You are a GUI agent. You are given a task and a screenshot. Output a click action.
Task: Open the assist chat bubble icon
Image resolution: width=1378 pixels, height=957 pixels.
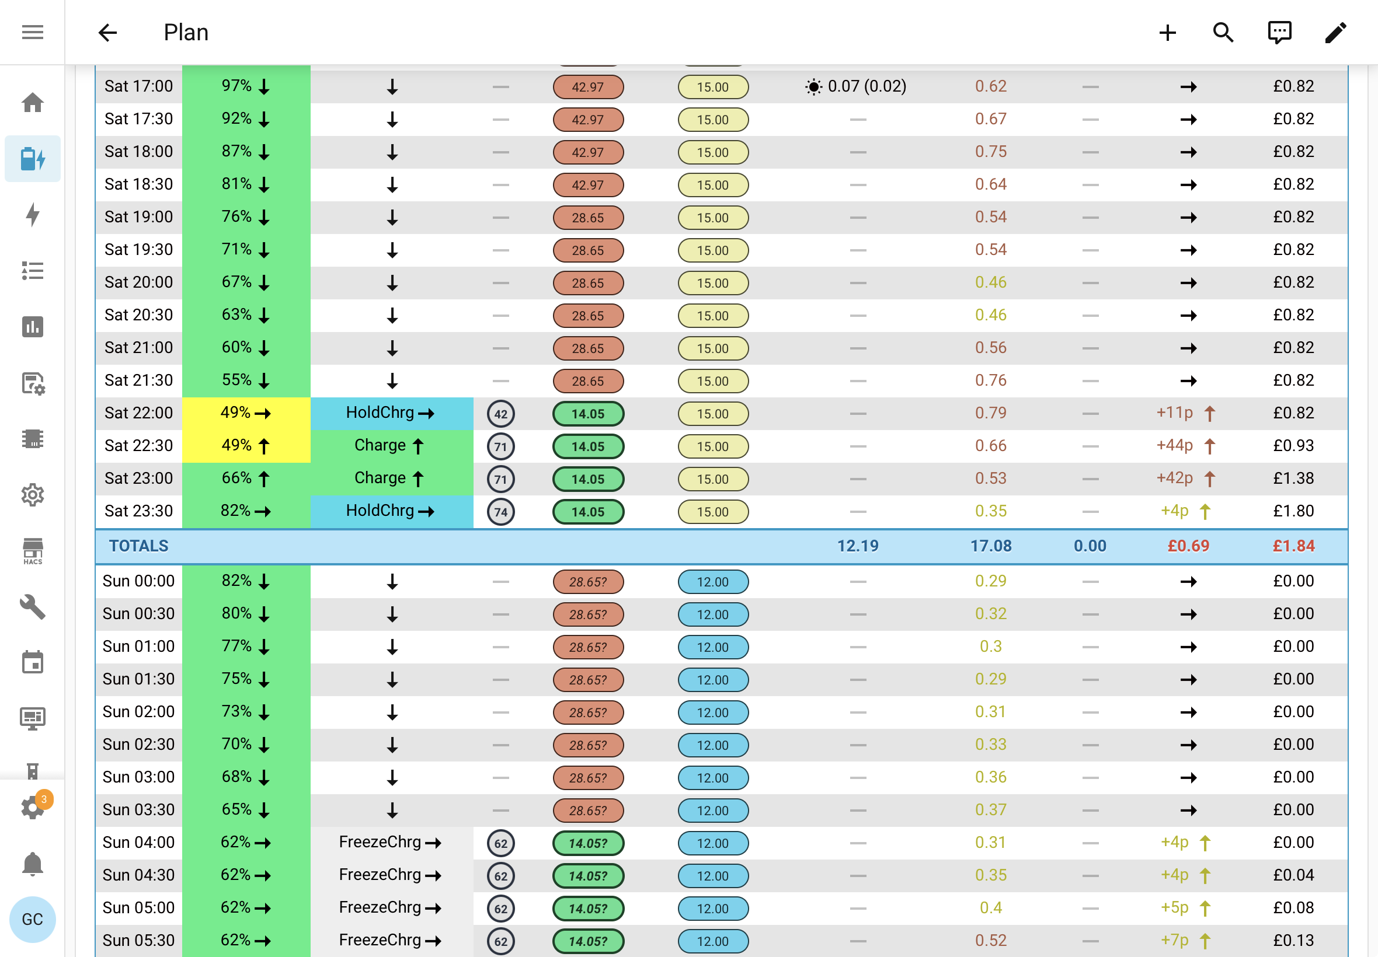click(1279, 32)
